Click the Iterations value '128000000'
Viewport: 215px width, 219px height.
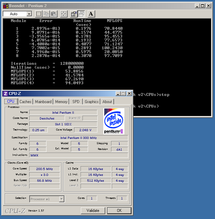(x=72, y=63)
